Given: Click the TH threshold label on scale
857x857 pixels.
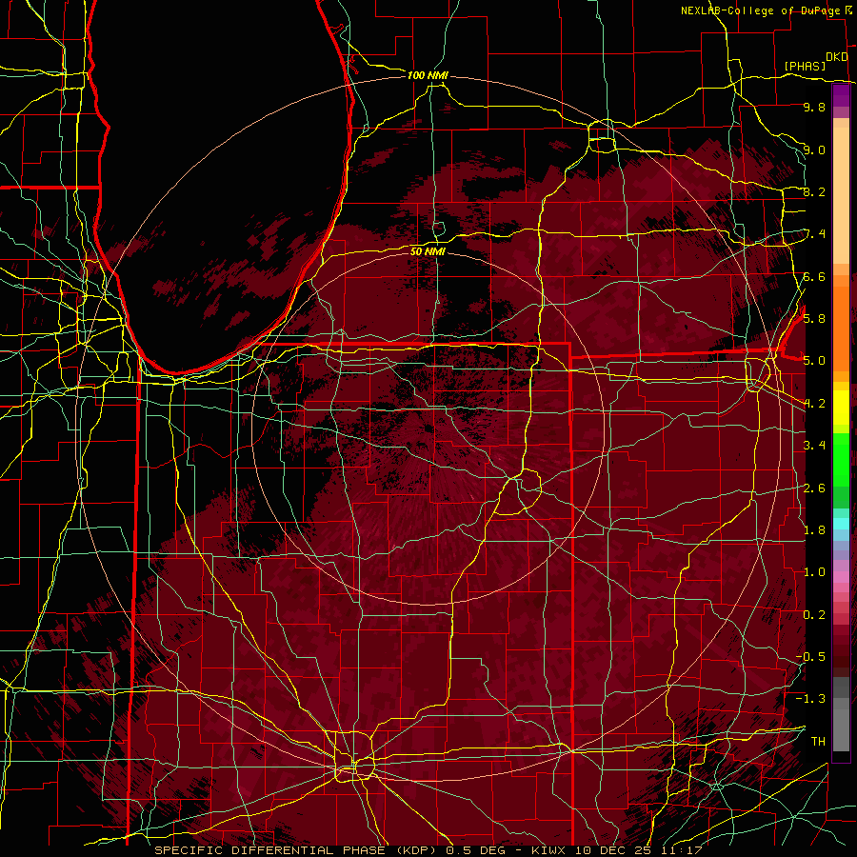Looking at the screenshot, I should pos(818,742).
